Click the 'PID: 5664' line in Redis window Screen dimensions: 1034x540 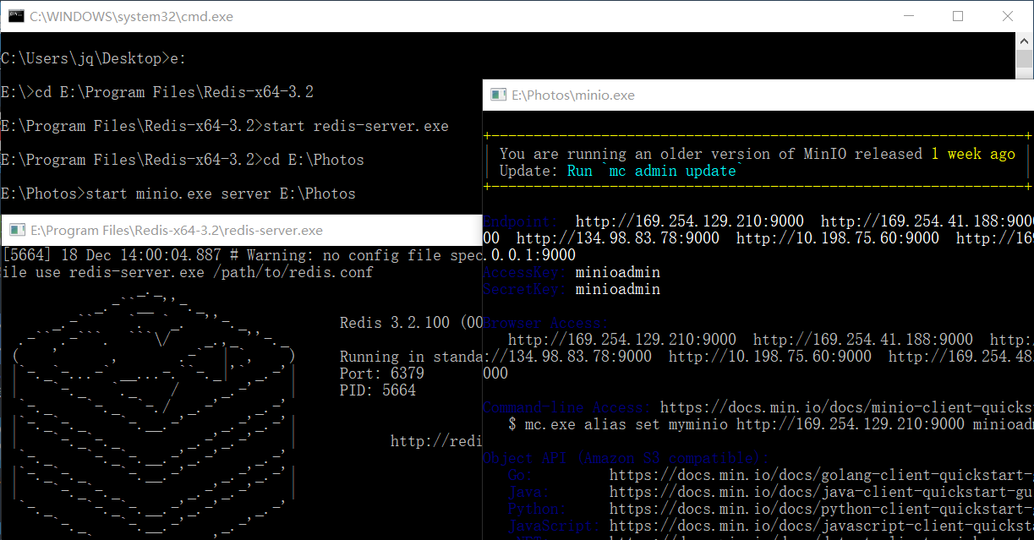click(x=378, y=390)
